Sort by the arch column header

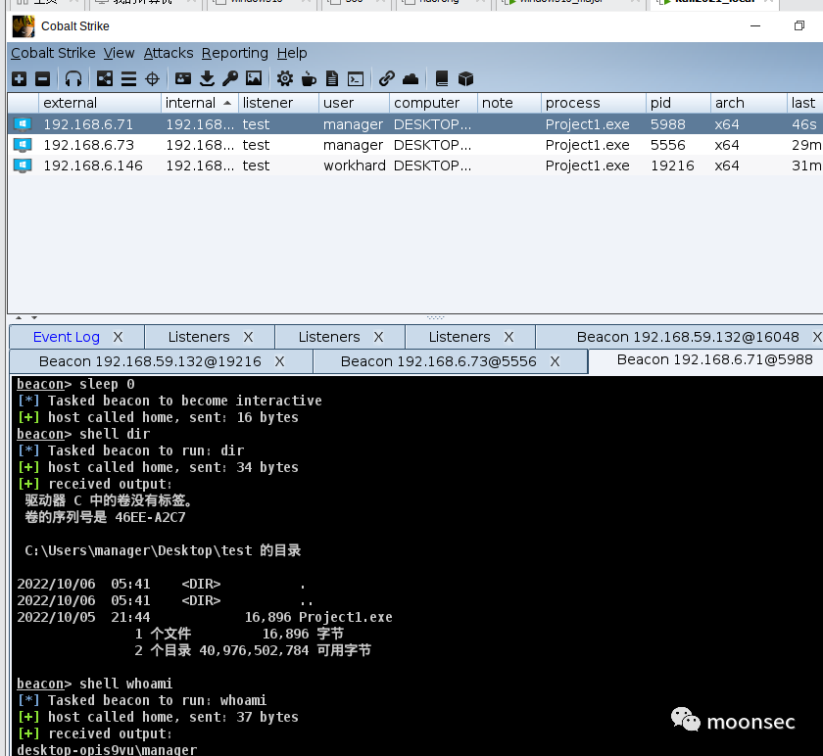pos(749,103)
